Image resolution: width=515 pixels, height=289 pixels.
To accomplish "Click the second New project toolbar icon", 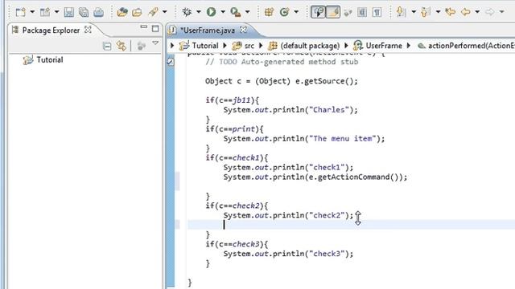I will (45, 13).
